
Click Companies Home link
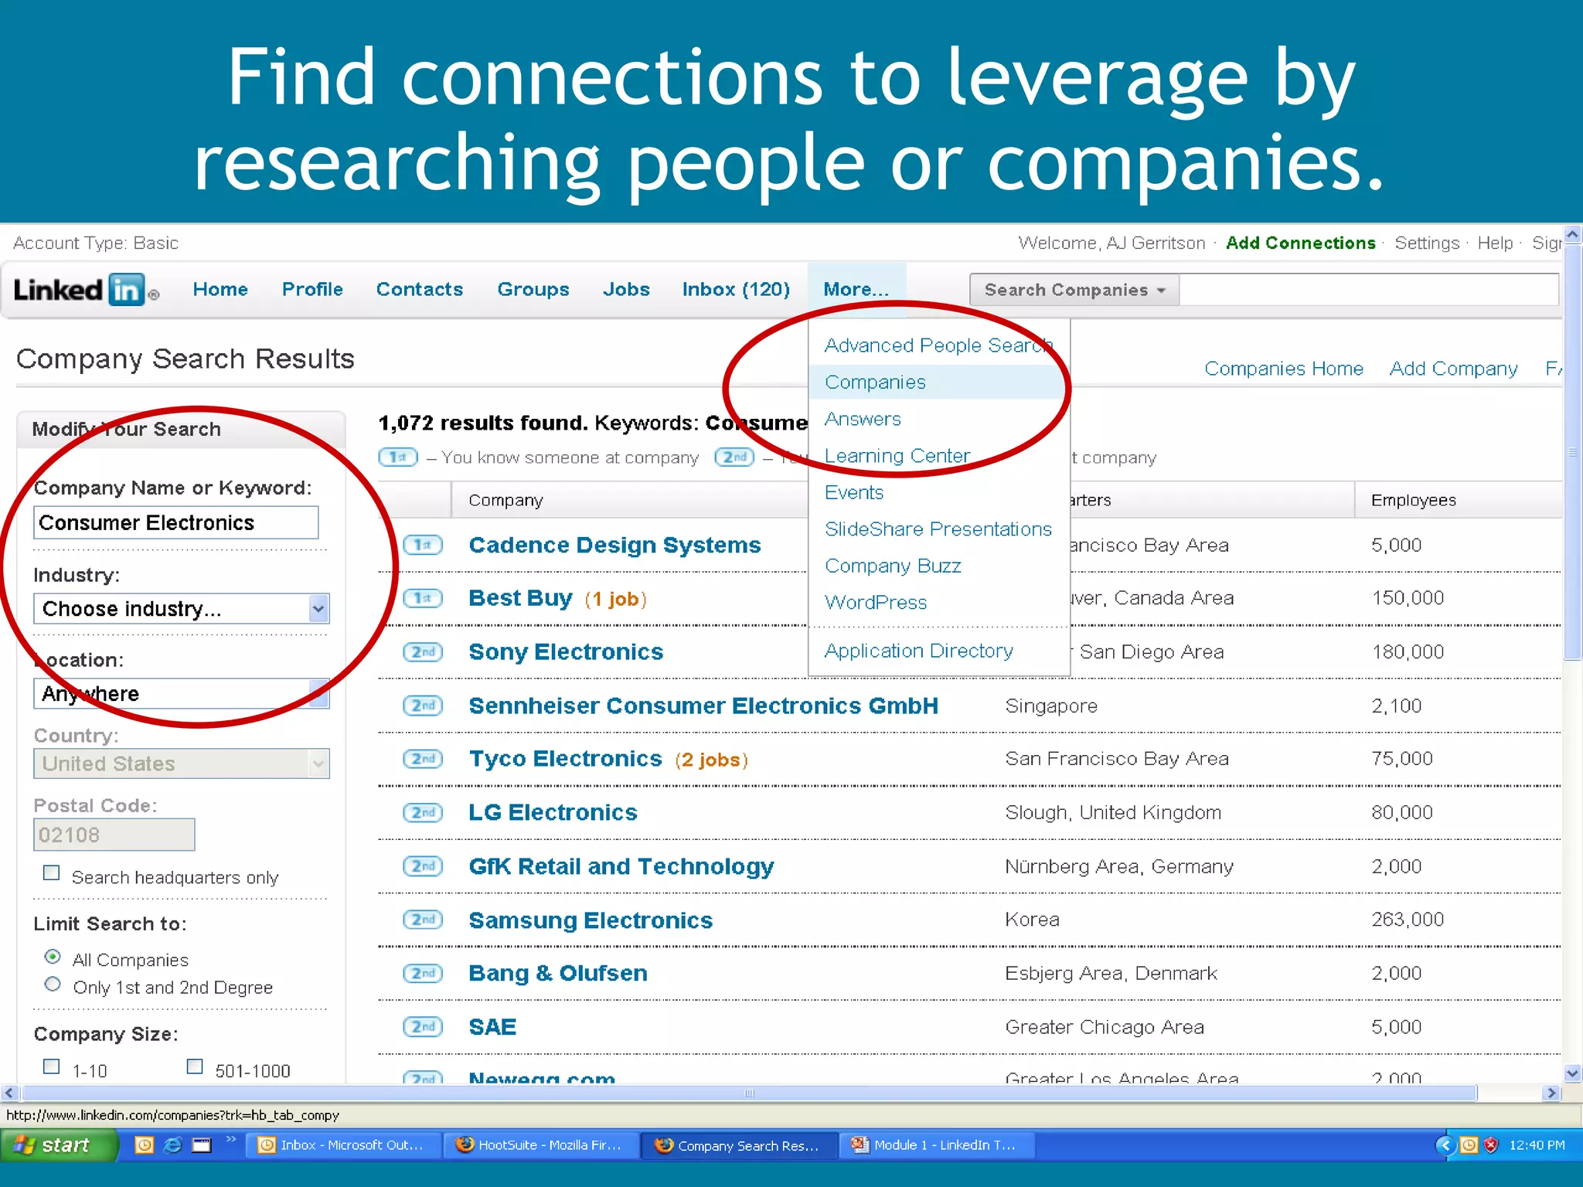[1284, 369]
